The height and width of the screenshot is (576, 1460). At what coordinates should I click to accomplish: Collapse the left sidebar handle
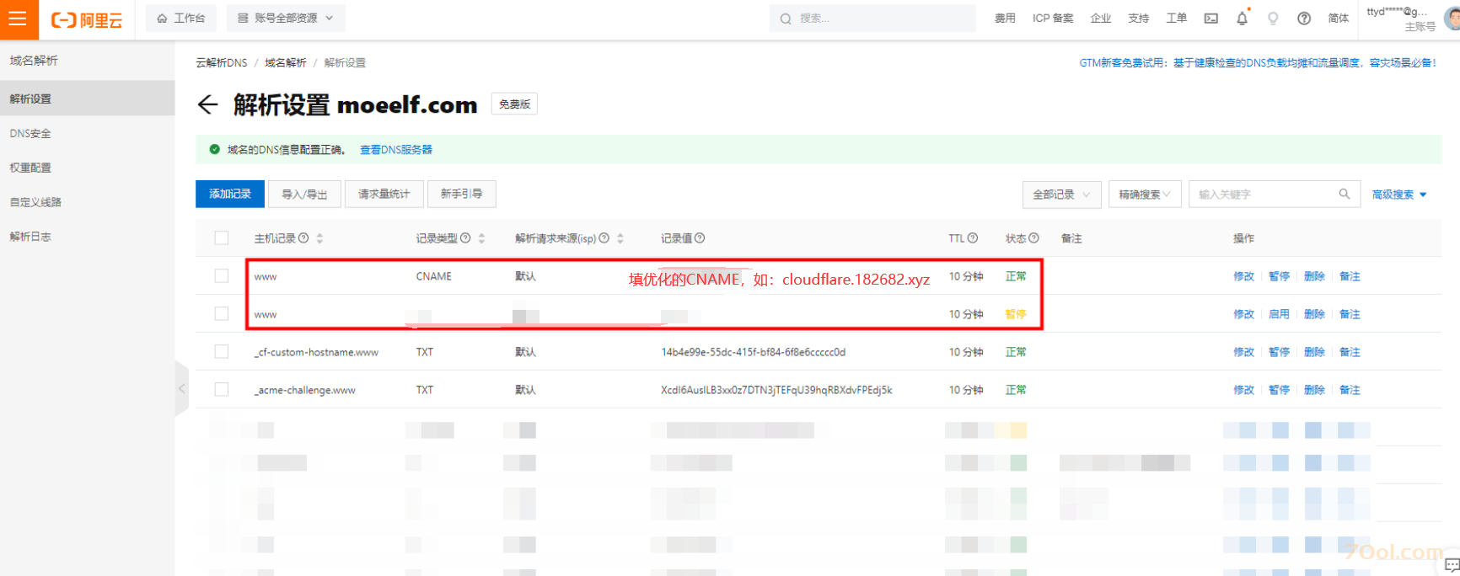pos(181,388)
